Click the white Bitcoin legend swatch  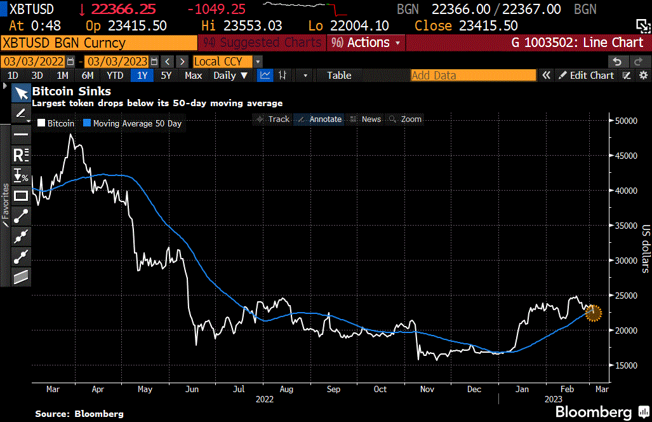coord(41,123)
